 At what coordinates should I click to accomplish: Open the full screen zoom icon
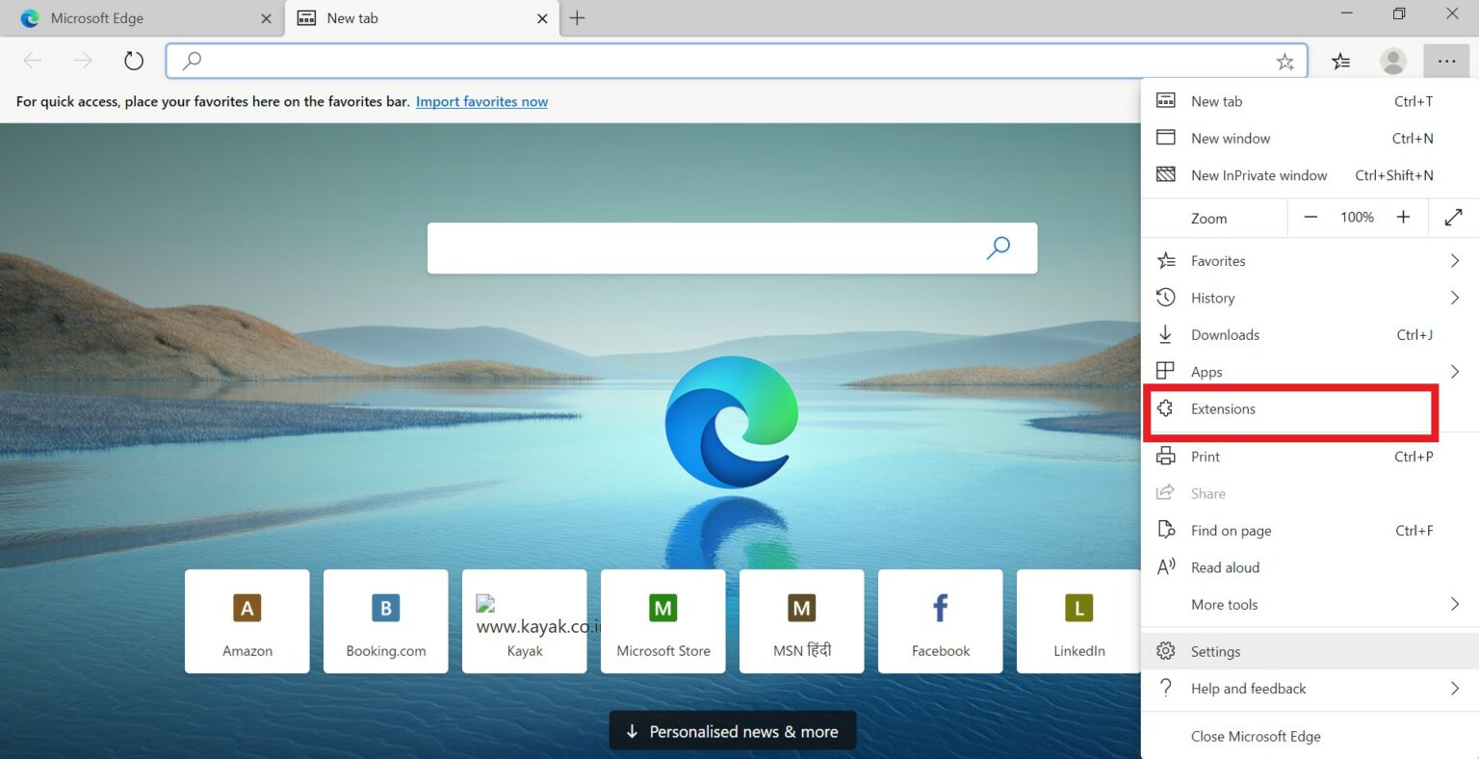point(1453,217)
